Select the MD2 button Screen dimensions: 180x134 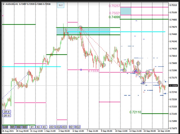point(78,127)
